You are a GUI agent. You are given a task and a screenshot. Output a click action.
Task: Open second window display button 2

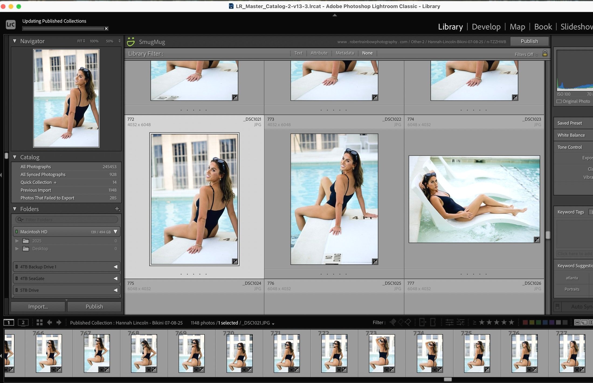tap(23, 322)
